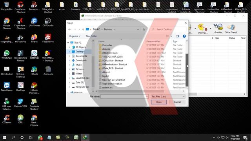The height and width of the screenshot is (141, 251).
Task: Sort files by Name column header
Action: click(101, 42)
